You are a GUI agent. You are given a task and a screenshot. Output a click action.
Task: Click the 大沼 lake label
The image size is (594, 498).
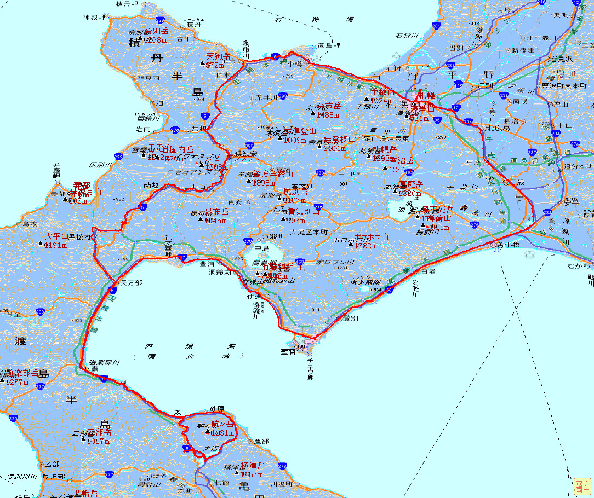(212, 448)
